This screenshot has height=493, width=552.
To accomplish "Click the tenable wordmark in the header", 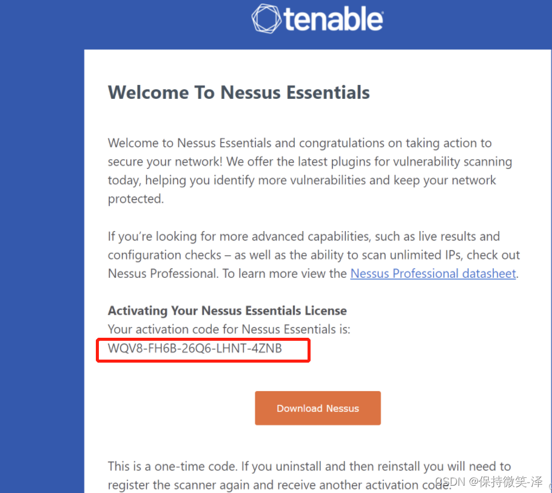I will click(x=333, y=19).
